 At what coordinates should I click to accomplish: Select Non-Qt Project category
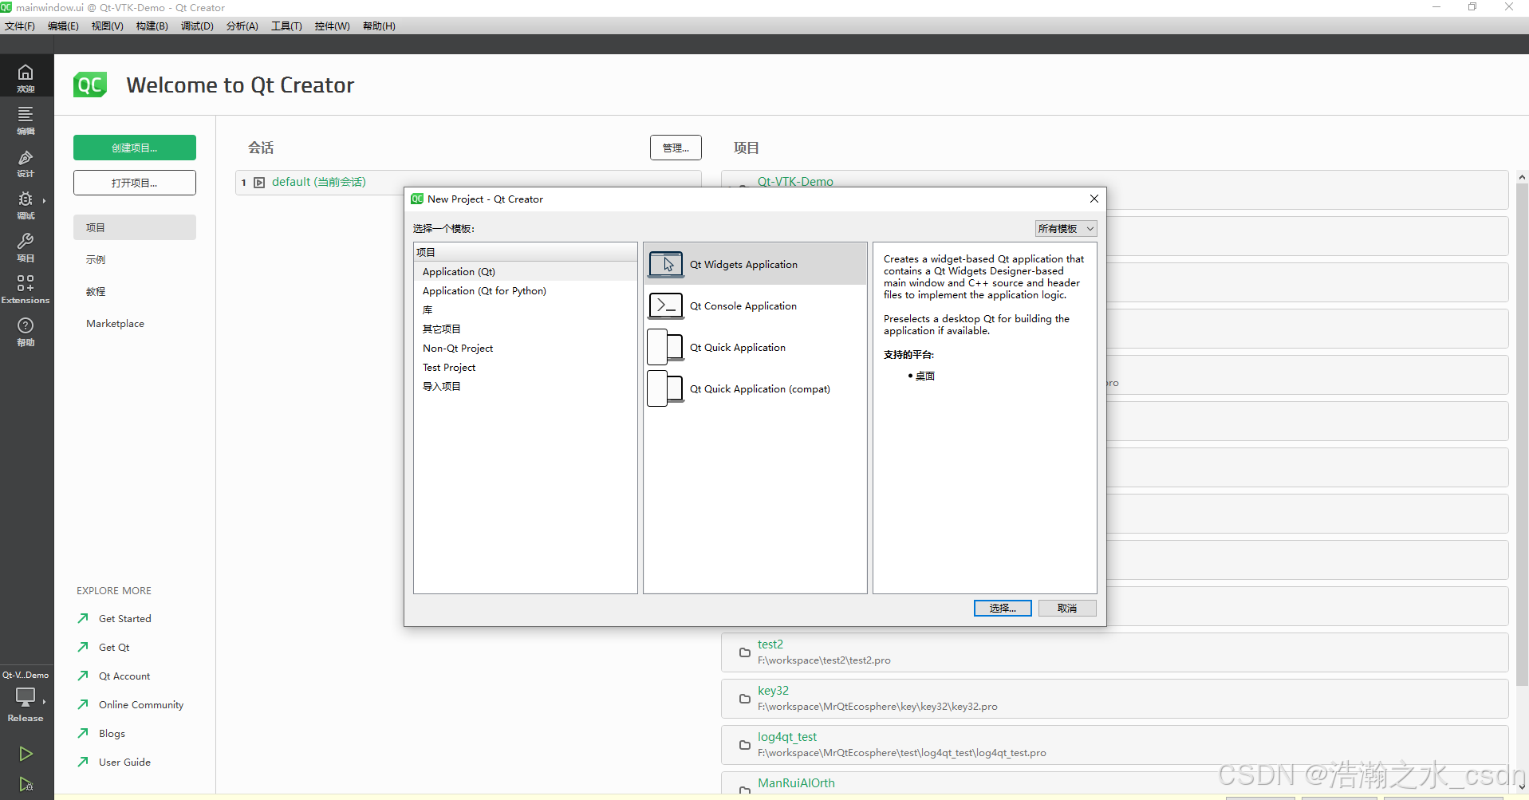(525, 348)
